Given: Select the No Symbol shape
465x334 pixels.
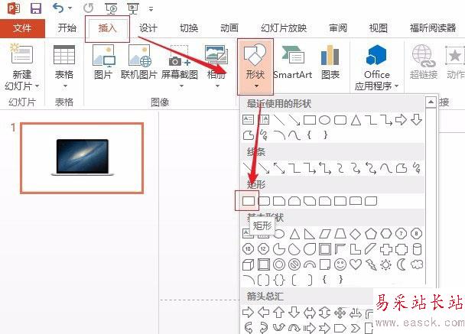Looking at the screenshot, I should [294, 264].
